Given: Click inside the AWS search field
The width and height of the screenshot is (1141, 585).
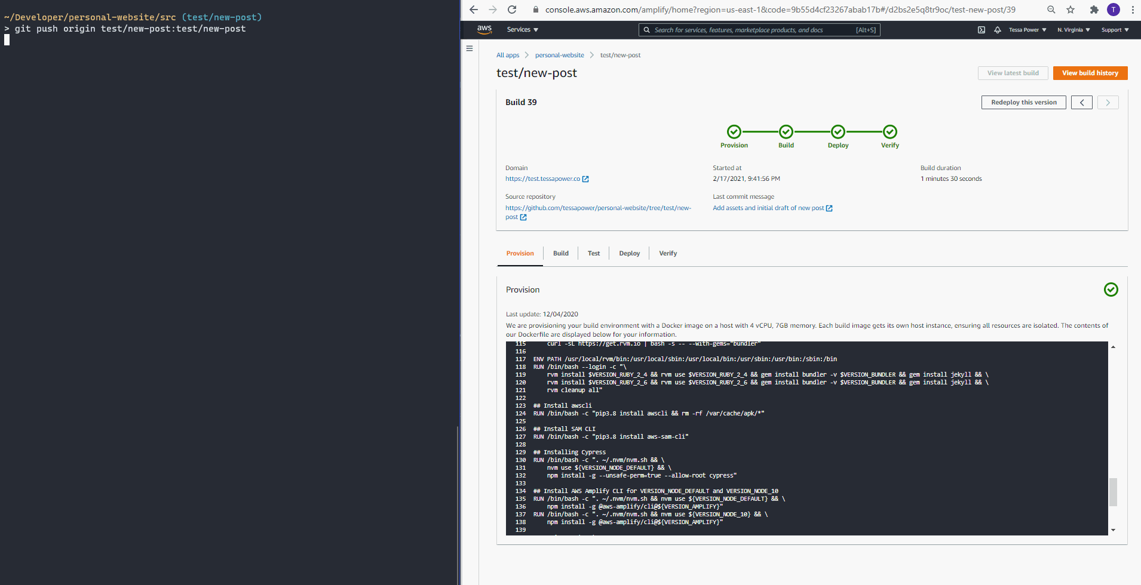Looking at the screenshot, I should coord(759,30).
